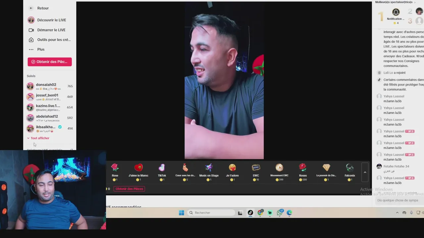Open TikTok app in taskbar
This screenshot has width=424, height=238.
coord(250,213)
